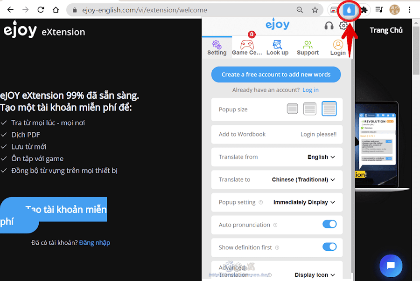Click the page vertical scrollbar thumb
The height and width of the screenshot is (281, 420).
pyautogui.click(x=416, y=50)
